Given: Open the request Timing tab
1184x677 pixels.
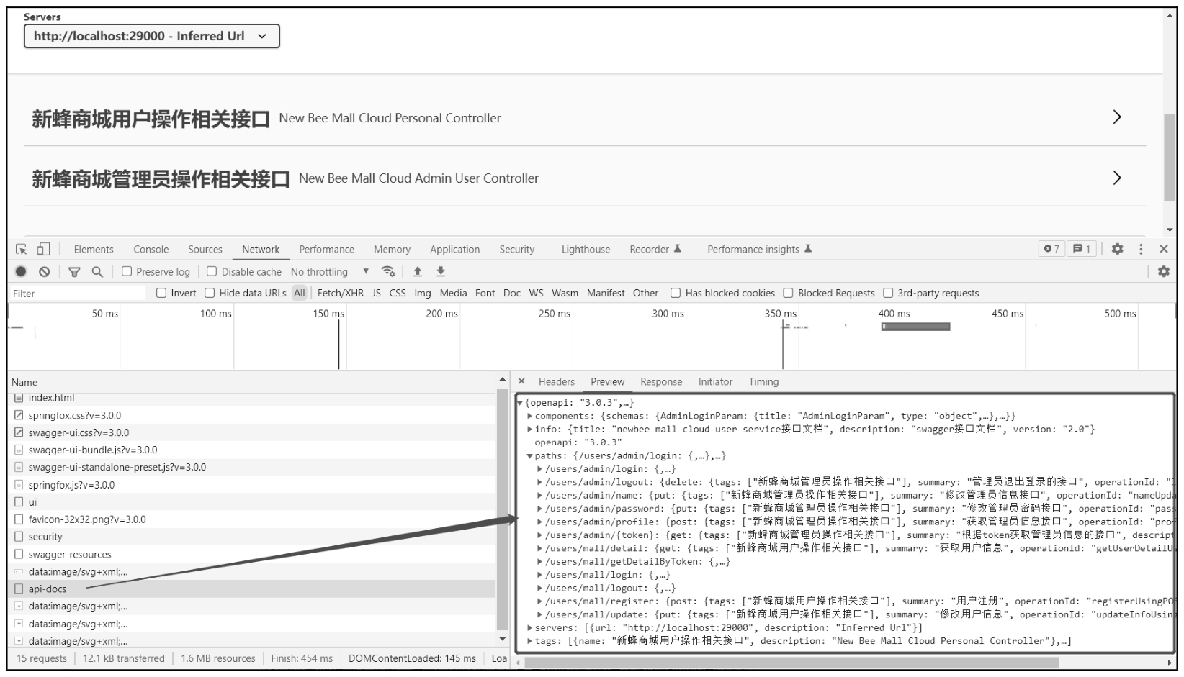Looking at the screenshot, I should click(763, 381).
